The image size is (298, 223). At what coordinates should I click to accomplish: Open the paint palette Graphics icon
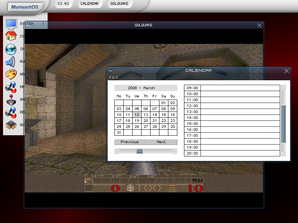[x=11, y=74]
